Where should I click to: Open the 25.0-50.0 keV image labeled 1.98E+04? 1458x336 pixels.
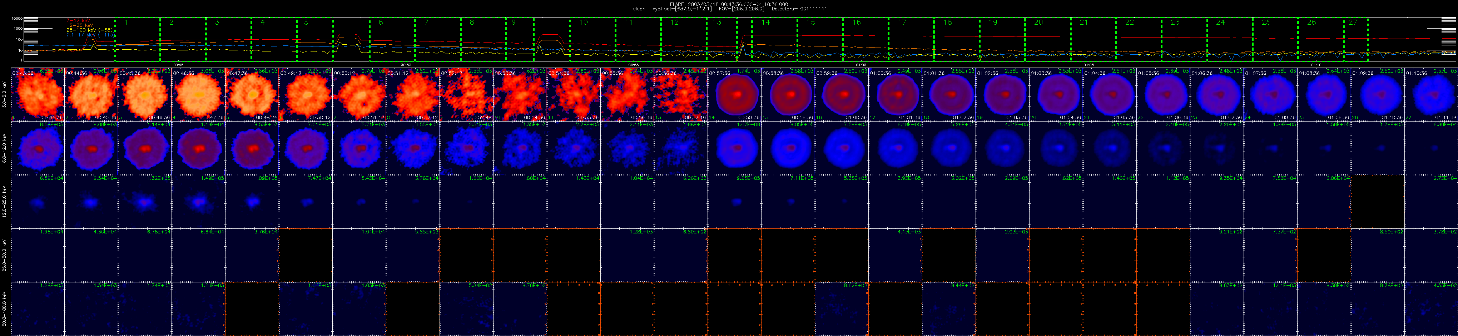coord(38,255)
